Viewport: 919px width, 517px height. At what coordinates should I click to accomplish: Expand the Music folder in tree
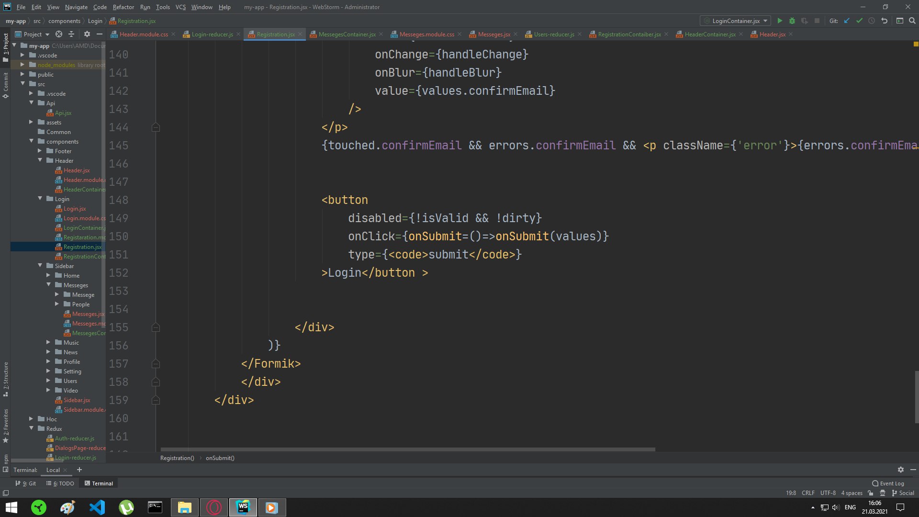click(48, 342)
